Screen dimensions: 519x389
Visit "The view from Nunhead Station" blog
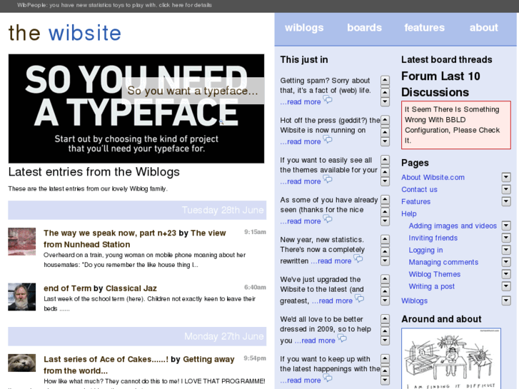pyautogui.click(x=135, y=238)
